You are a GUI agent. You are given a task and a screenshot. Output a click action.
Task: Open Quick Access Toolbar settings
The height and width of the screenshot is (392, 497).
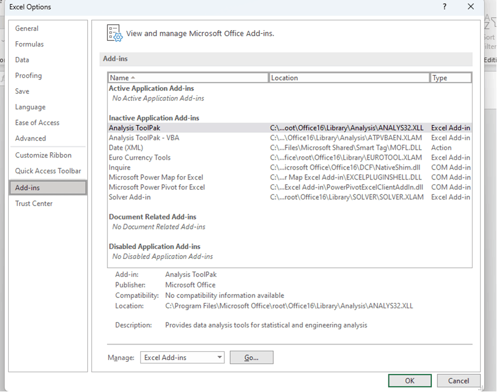48,171
